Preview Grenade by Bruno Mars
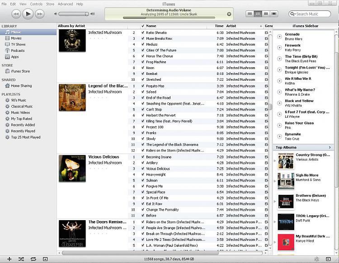This screenshot has height=263, width=339. click(279, 37)
